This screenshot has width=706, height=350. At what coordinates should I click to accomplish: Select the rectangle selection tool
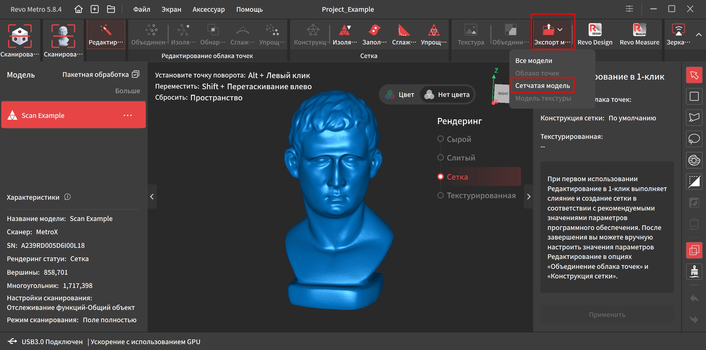tap(694, 96)
